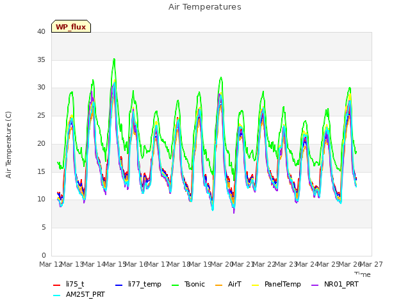410x307 pixels.
Task: Click the 15 y-axis tick label
Action: click(x=41, y=171)
